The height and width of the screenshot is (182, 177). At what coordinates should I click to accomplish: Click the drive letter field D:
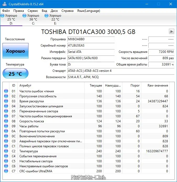click(x=91, y=64)
